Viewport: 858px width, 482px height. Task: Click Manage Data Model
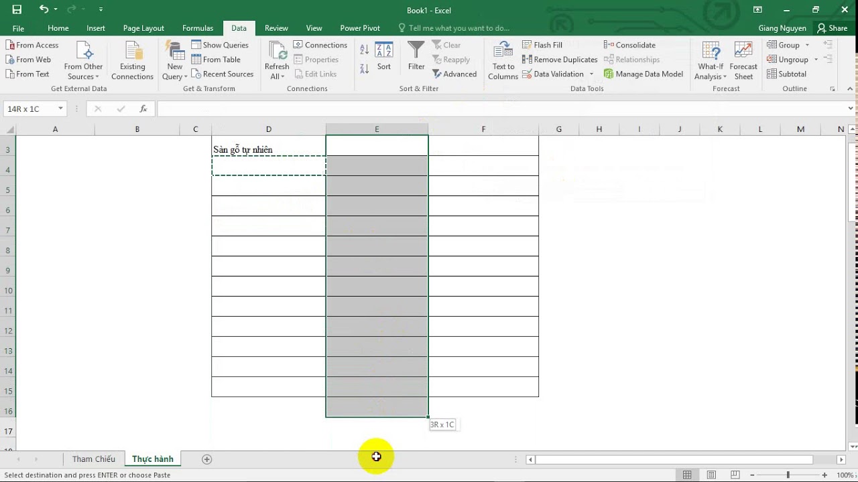point(643,74)
